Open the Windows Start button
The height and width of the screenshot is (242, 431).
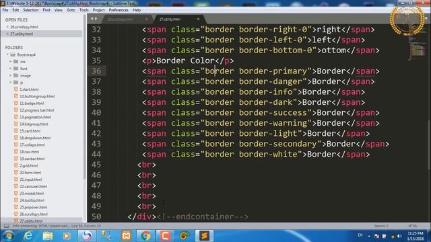tap(8, 236)
